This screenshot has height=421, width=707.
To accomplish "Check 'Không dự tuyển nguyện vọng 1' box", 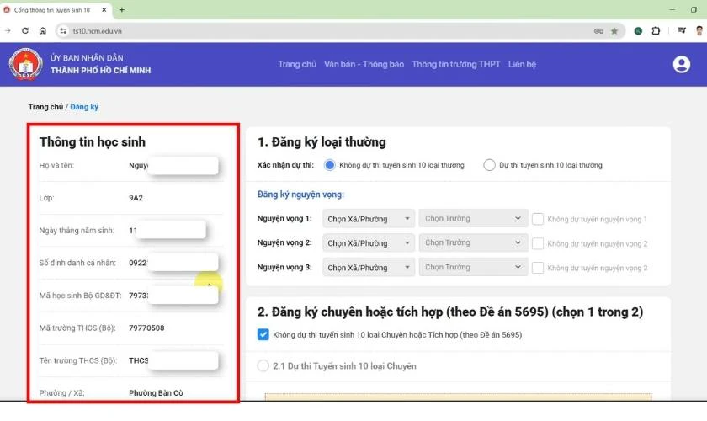I will pos(537,219).
